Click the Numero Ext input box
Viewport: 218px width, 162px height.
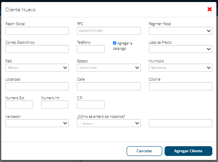click(x=19, y=104)
